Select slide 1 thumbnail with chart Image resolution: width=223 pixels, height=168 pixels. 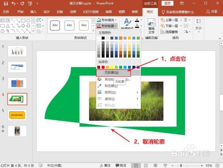click(17, 51)
